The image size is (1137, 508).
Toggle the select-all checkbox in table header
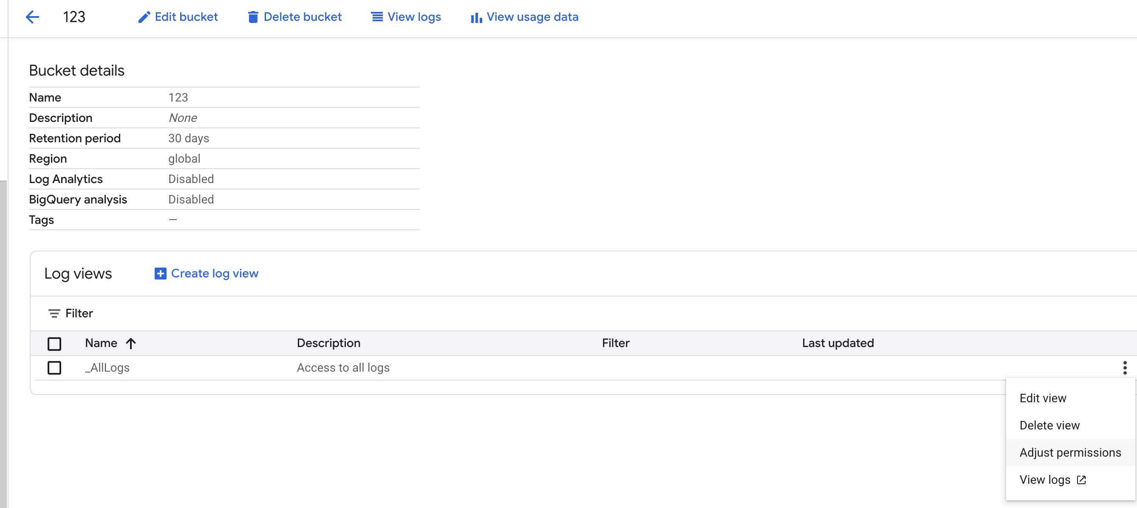(54, 343)
